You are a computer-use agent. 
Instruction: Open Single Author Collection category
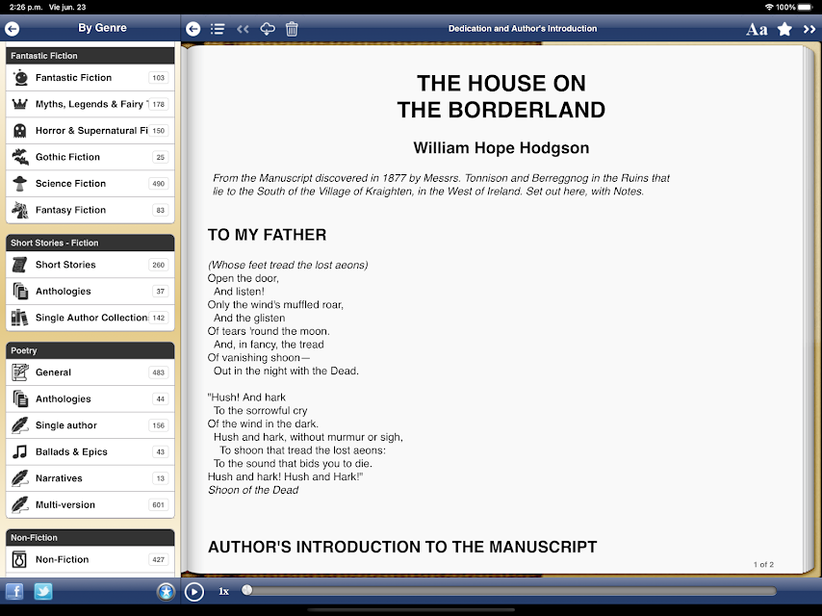point(90,318)
